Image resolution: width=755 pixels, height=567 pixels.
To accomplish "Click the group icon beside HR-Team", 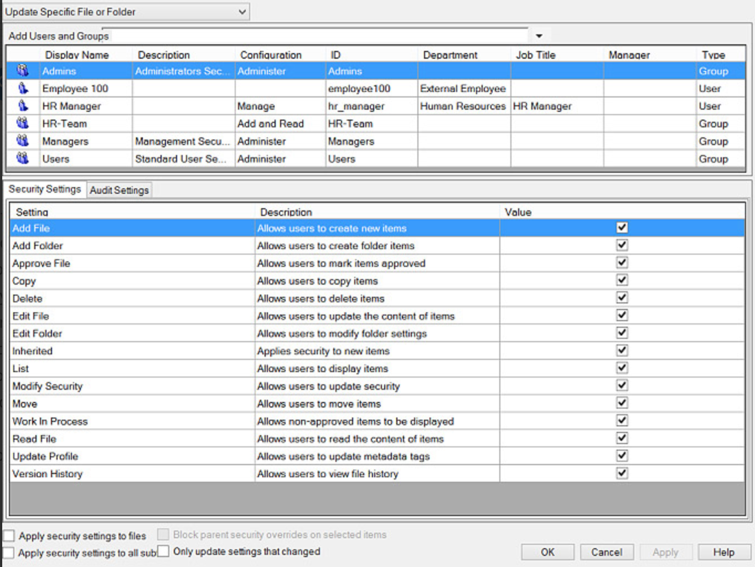I will point(22,123).
